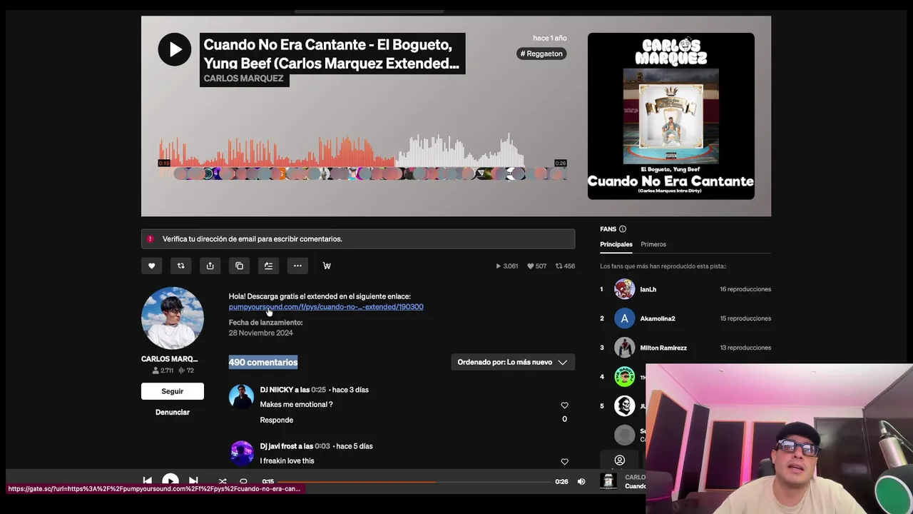Select the '28 Noviembre 2024' release date
Viewport: 913px width, 514px height.
point(261,333)
